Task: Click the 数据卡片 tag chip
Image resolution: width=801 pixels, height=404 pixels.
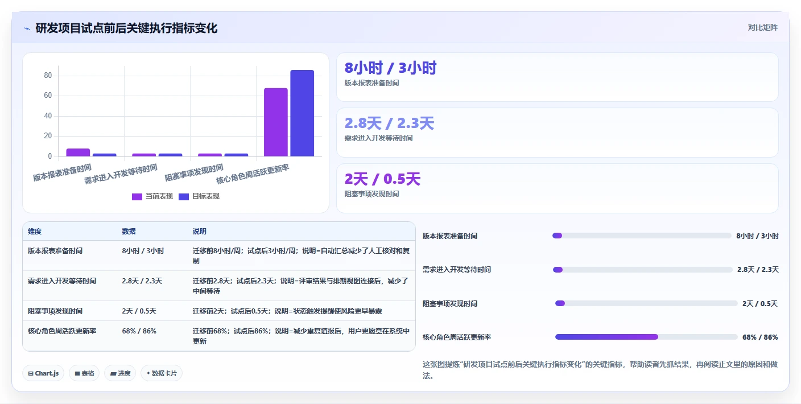Action: tap(162, 373)
